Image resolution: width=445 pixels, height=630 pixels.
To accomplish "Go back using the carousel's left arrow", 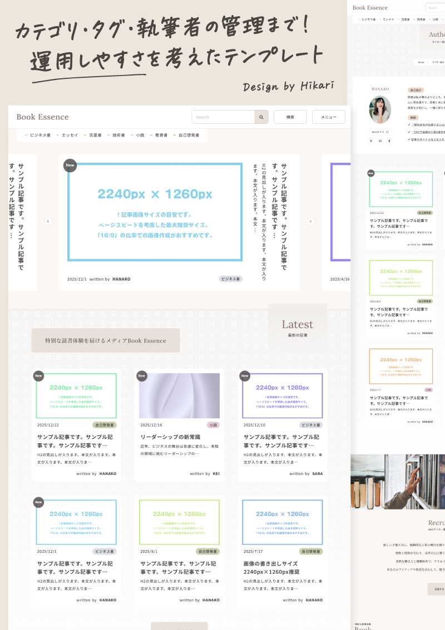I will pyautogui.click(x=48, y=221).
